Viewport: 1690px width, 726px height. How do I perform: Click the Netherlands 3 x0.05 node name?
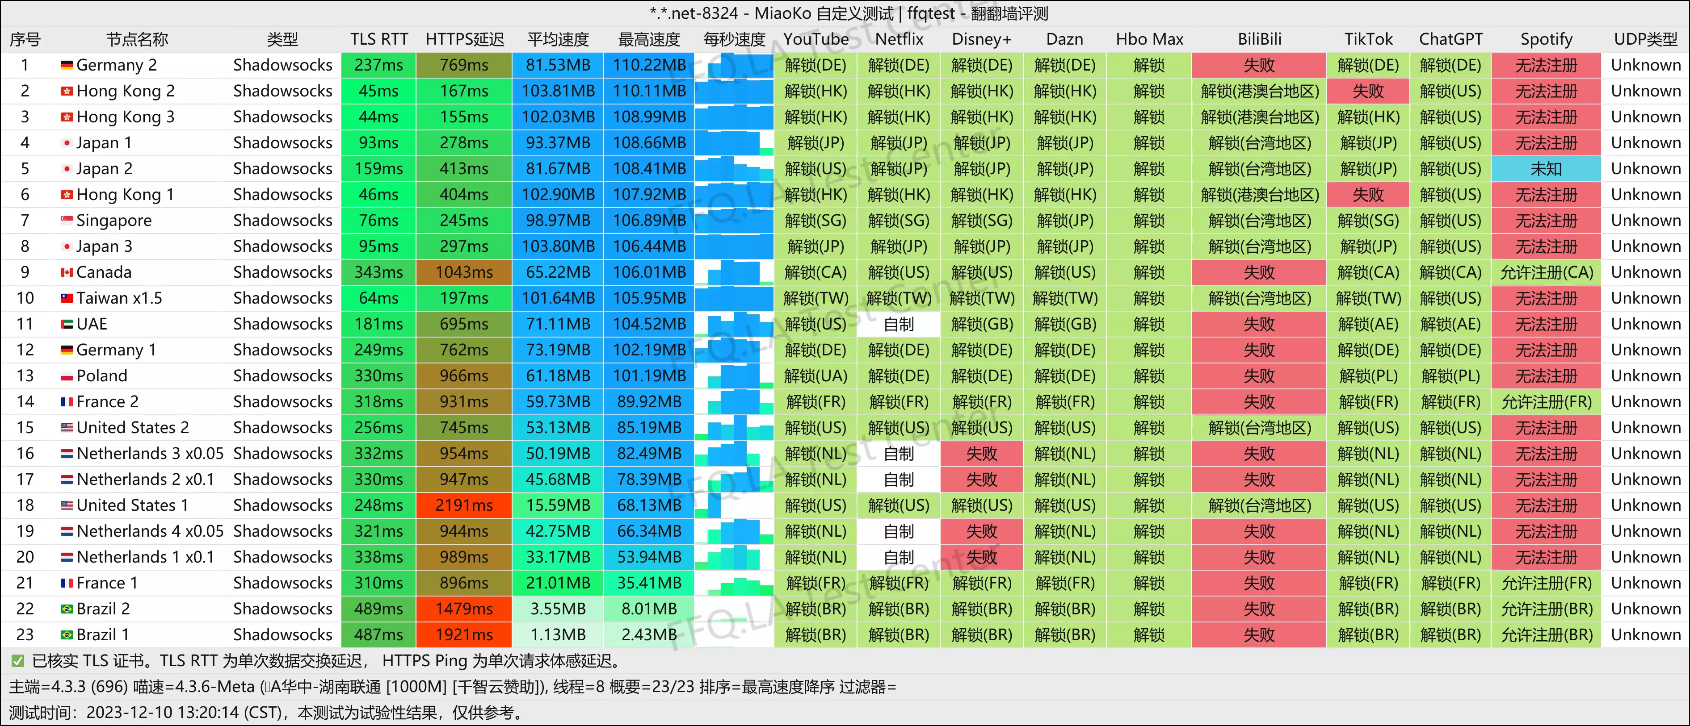pyautogui.click(x=150, y=454)
